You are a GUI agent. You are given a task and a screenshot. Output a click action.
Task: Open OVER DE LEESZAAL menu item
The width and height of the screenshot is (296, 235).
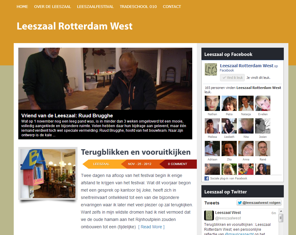(x=52, y=7)
